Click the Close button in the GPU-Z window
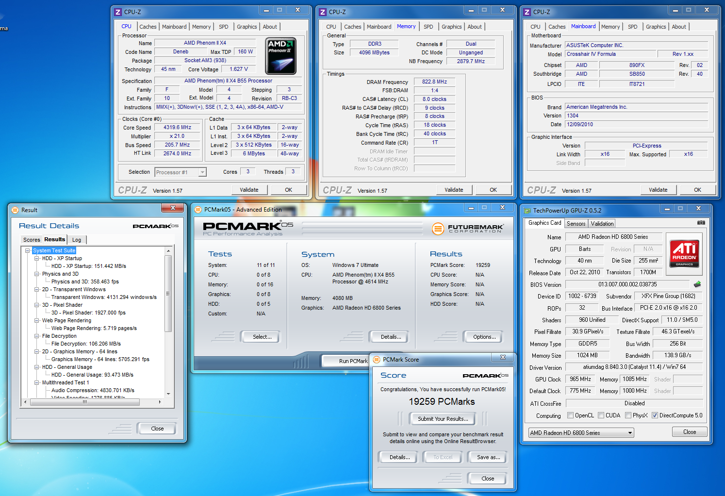Screen dimensions: 725x496 pyautogui.click(x=690, y=432)
